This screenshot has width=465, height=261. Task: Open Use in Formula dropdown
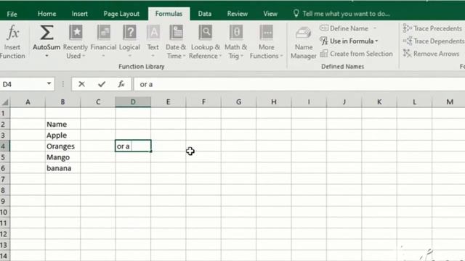tap(349, 41)
